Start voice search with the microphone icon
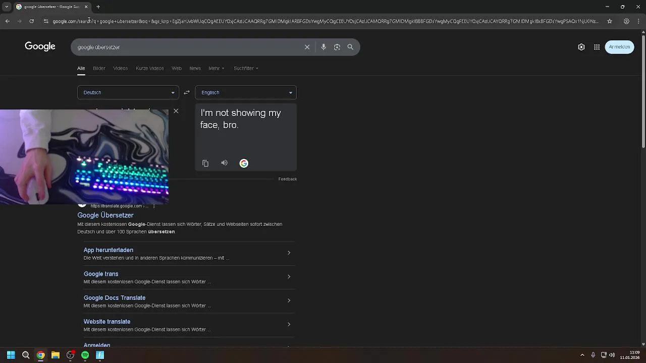This screenshot has height=363, width=646. pyautogui.click(x=324, y=47)
